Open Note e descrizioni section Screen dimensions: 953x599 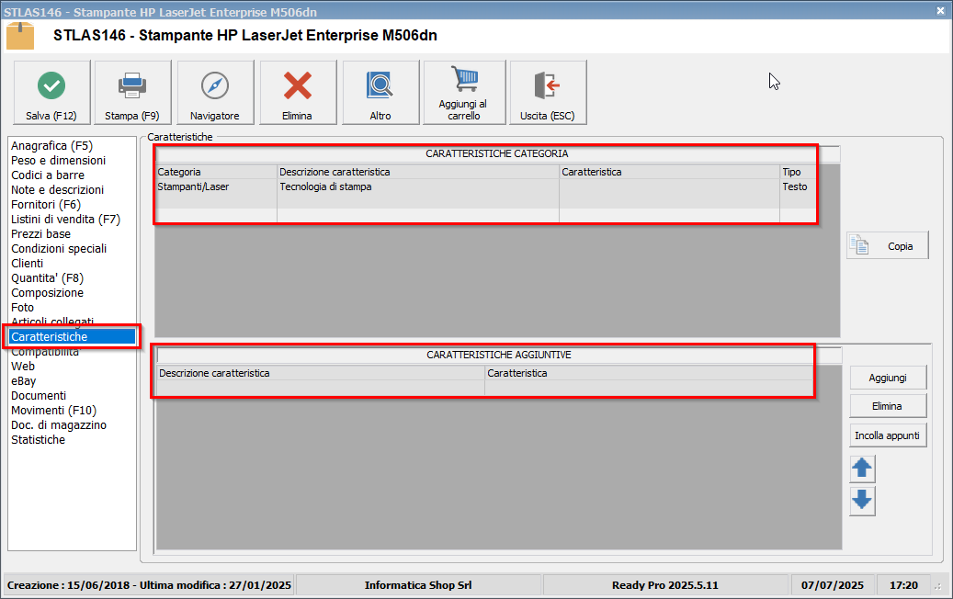point(57,189)
